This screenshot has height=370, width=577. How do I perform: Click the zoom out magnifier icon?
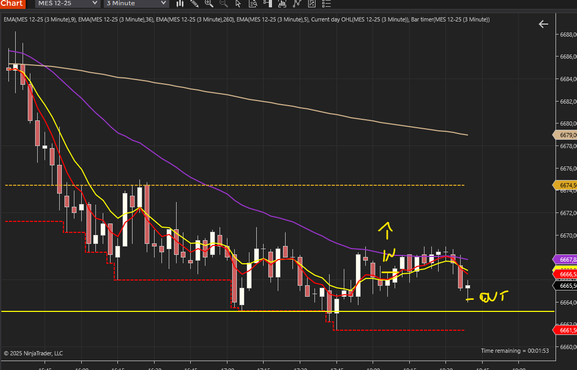223,4
